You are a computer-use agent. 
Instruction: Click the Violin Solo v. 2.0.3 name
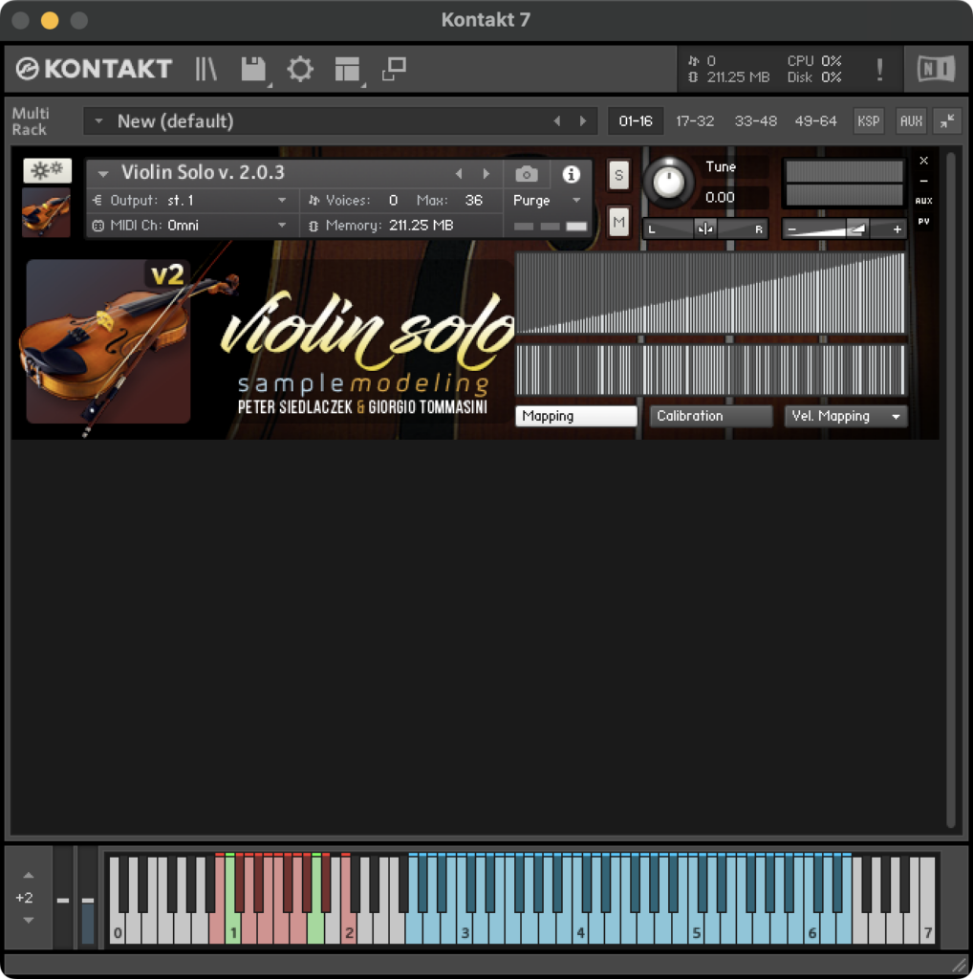click(203, 172)
